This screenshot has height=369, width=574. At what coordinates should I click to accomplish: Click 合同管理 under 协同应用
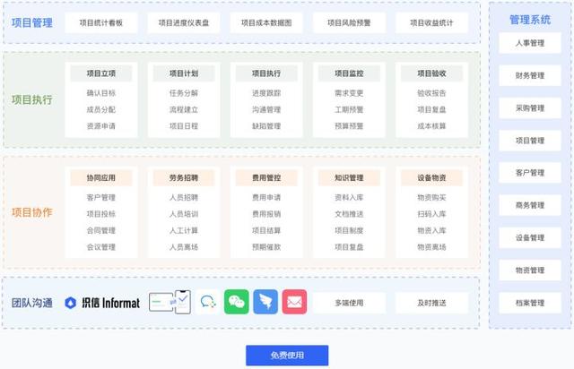[101, 231]
